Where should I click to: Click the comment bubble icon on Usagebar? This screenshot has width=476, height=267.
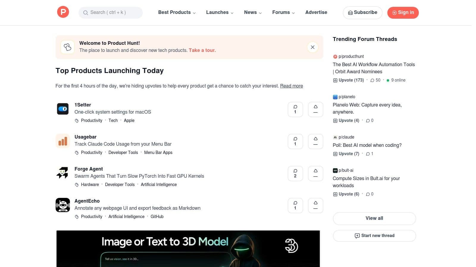click(x=295, y=142)
